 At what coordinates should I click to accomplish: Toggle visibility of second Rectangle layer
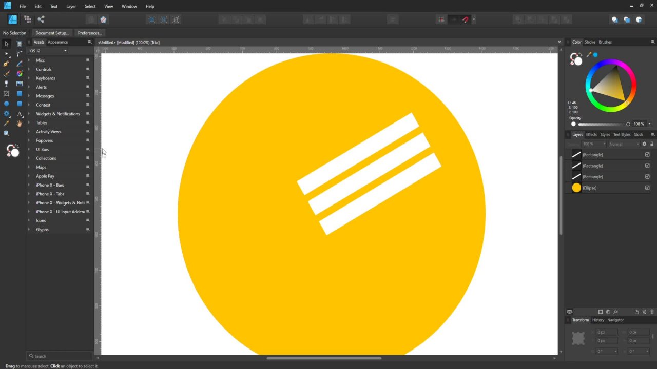click(x=647, y=166)
